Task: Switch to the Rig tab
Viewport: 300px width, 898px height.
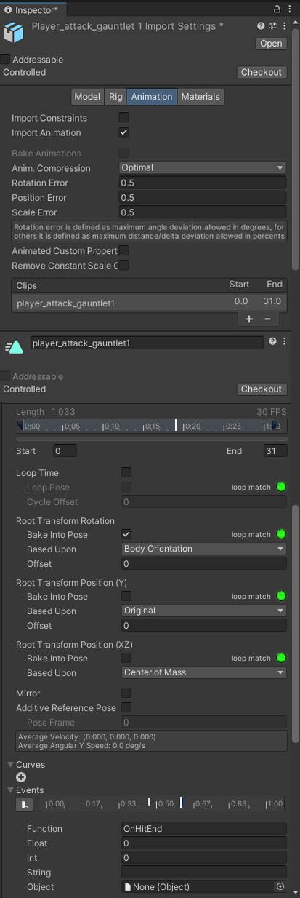Action: tap(115, 96)
